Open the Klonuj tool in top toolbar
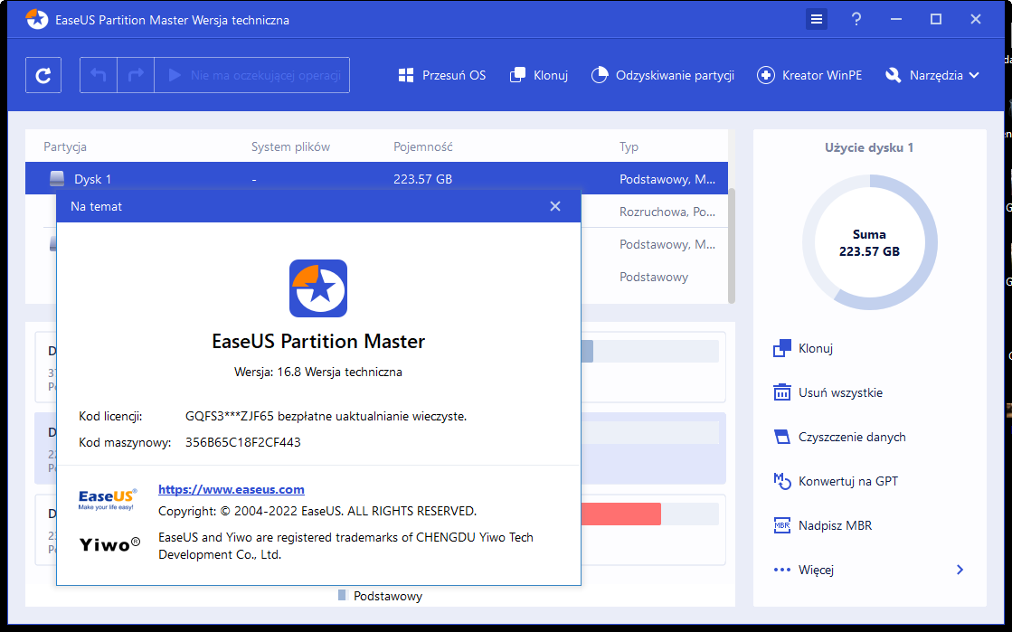Image resolution: width=1012 pixels, height=632 pixels. [x=539, y=76]
